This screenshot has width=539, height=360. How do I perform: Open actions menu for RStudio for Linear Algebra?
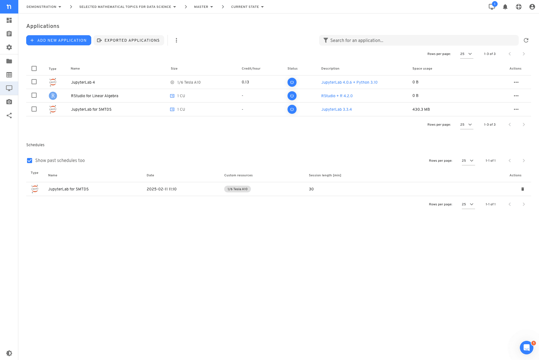[x=516, y=96]
